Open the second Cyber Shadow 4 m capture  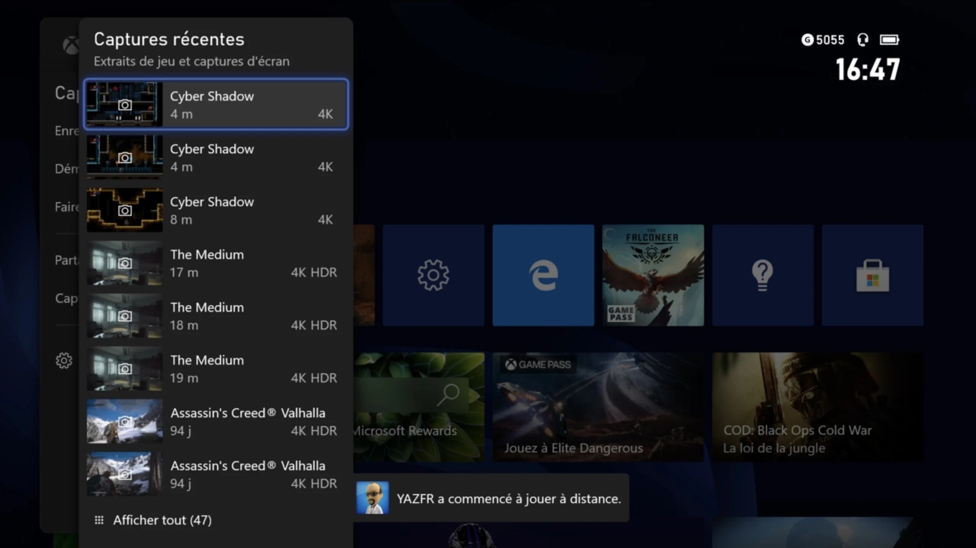pyautogui.click(x=216, y=157)
